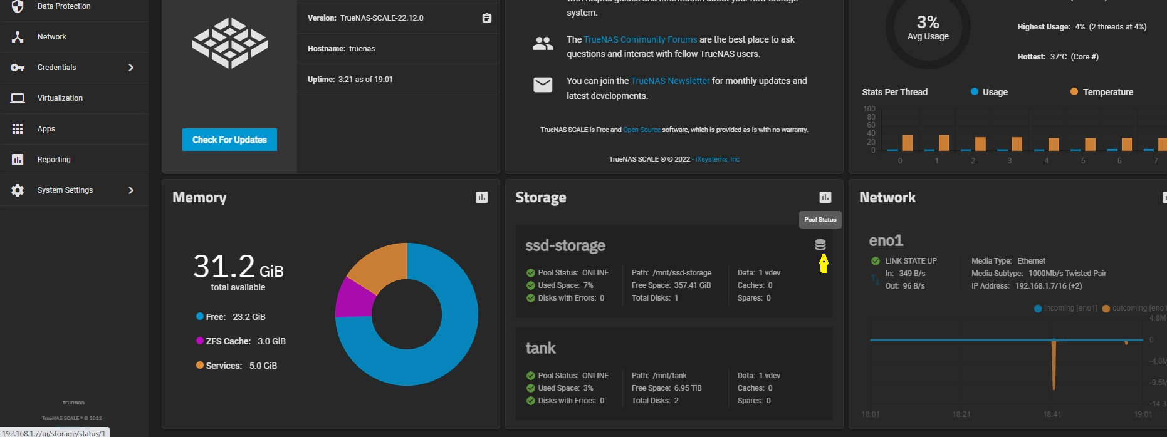Open ssd-storage pool status icon
Viewport: 1167px width, 437px height.
point(820,245)
